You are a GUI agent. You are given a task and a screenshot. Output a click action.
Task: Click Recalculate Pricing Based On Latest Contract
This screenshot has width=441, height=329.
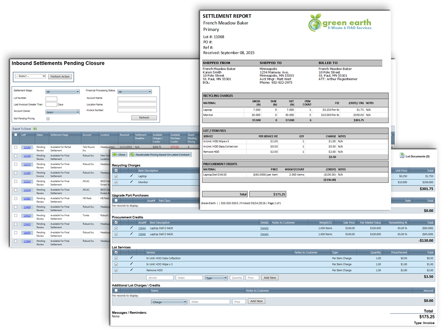pos(161,155)
